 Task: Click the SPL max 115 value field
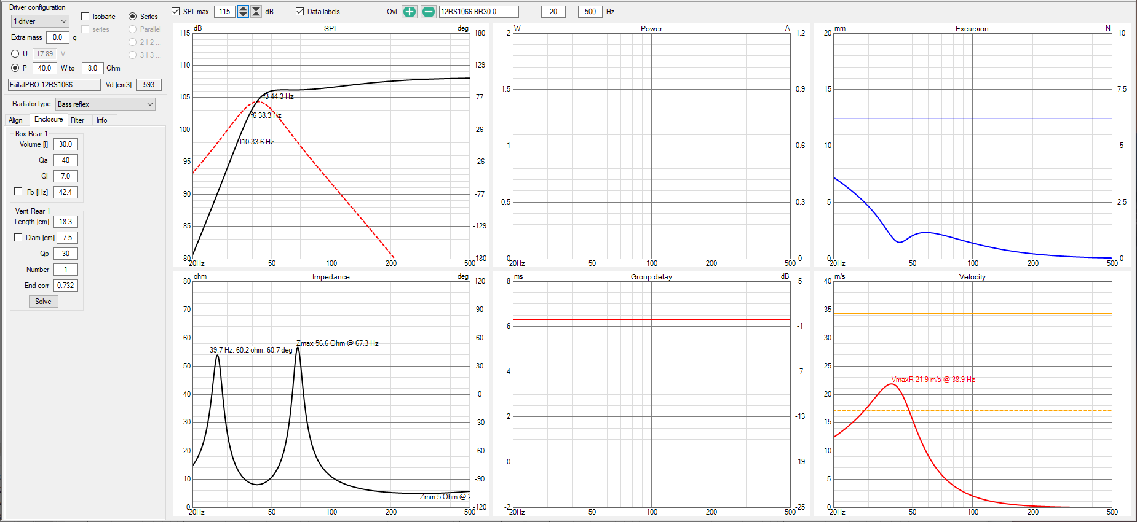(x=225, y=12)
